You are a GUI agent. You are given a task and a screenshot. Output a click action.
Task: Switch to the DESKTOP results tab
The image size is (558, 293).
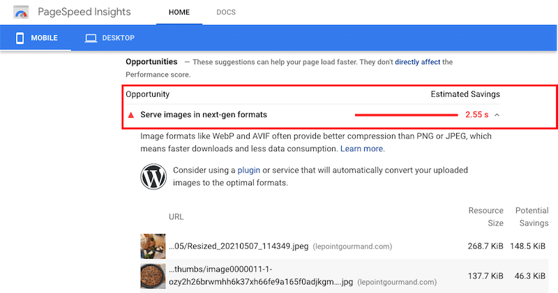pos(110,38)
